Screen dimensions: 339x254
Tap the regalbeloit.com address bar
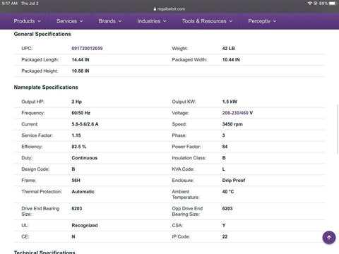[169, 9]
